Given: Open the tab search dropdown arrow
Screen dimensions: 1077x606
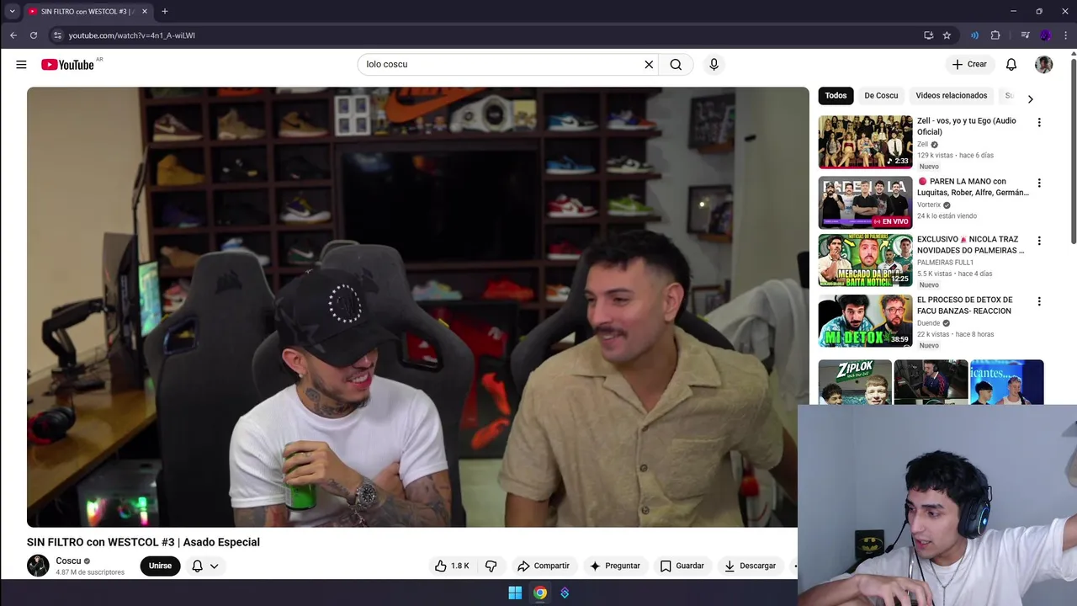Looking at the screenshot, I should 12,11.
